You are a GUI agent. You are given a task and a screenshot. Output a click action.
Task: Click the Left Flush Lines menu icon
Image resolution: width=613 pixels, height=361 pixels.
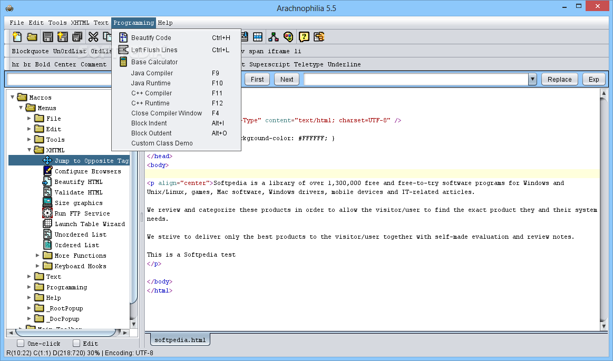[x=123, y=50]
